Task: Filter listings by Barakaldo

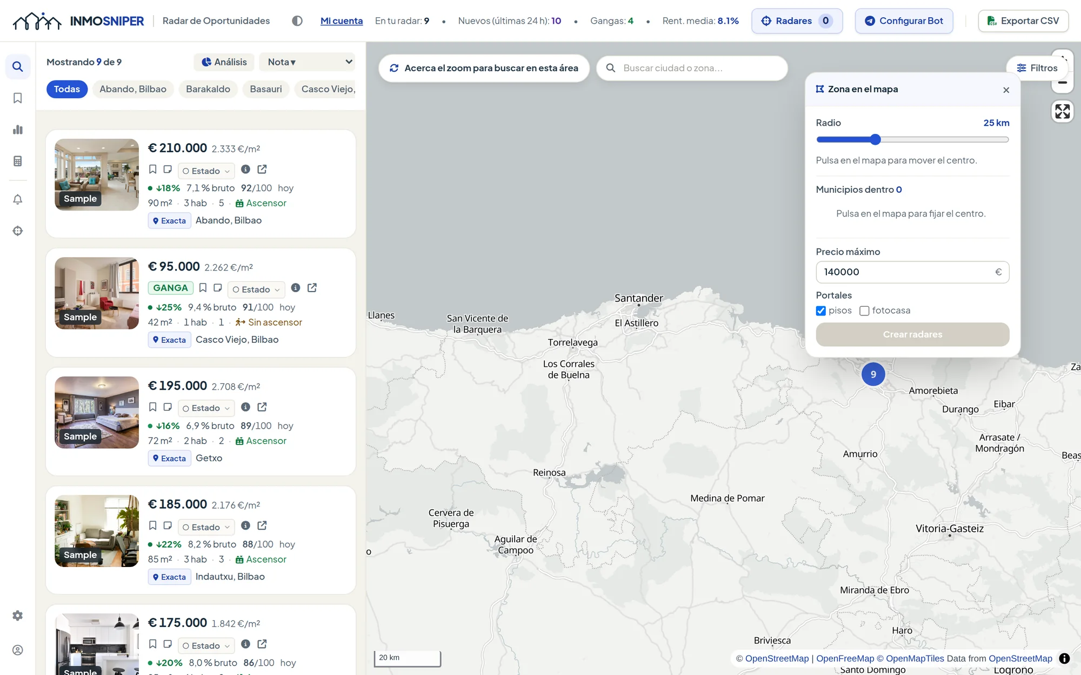Action: click(208, 89)
